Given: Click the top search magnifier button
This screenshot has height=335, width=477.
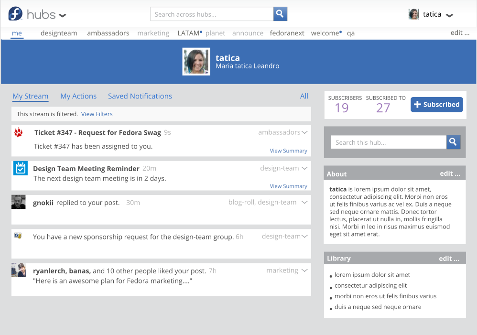Looking at the screenshot, I should click(280, 14).
